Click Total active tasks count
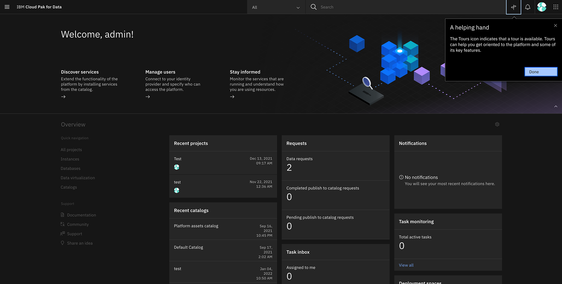 [x=402, y=246]
